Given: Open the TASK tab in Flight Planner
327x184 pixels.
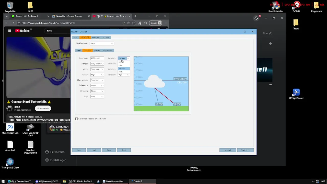Looking at the screenshot, I should coord(75,37).
